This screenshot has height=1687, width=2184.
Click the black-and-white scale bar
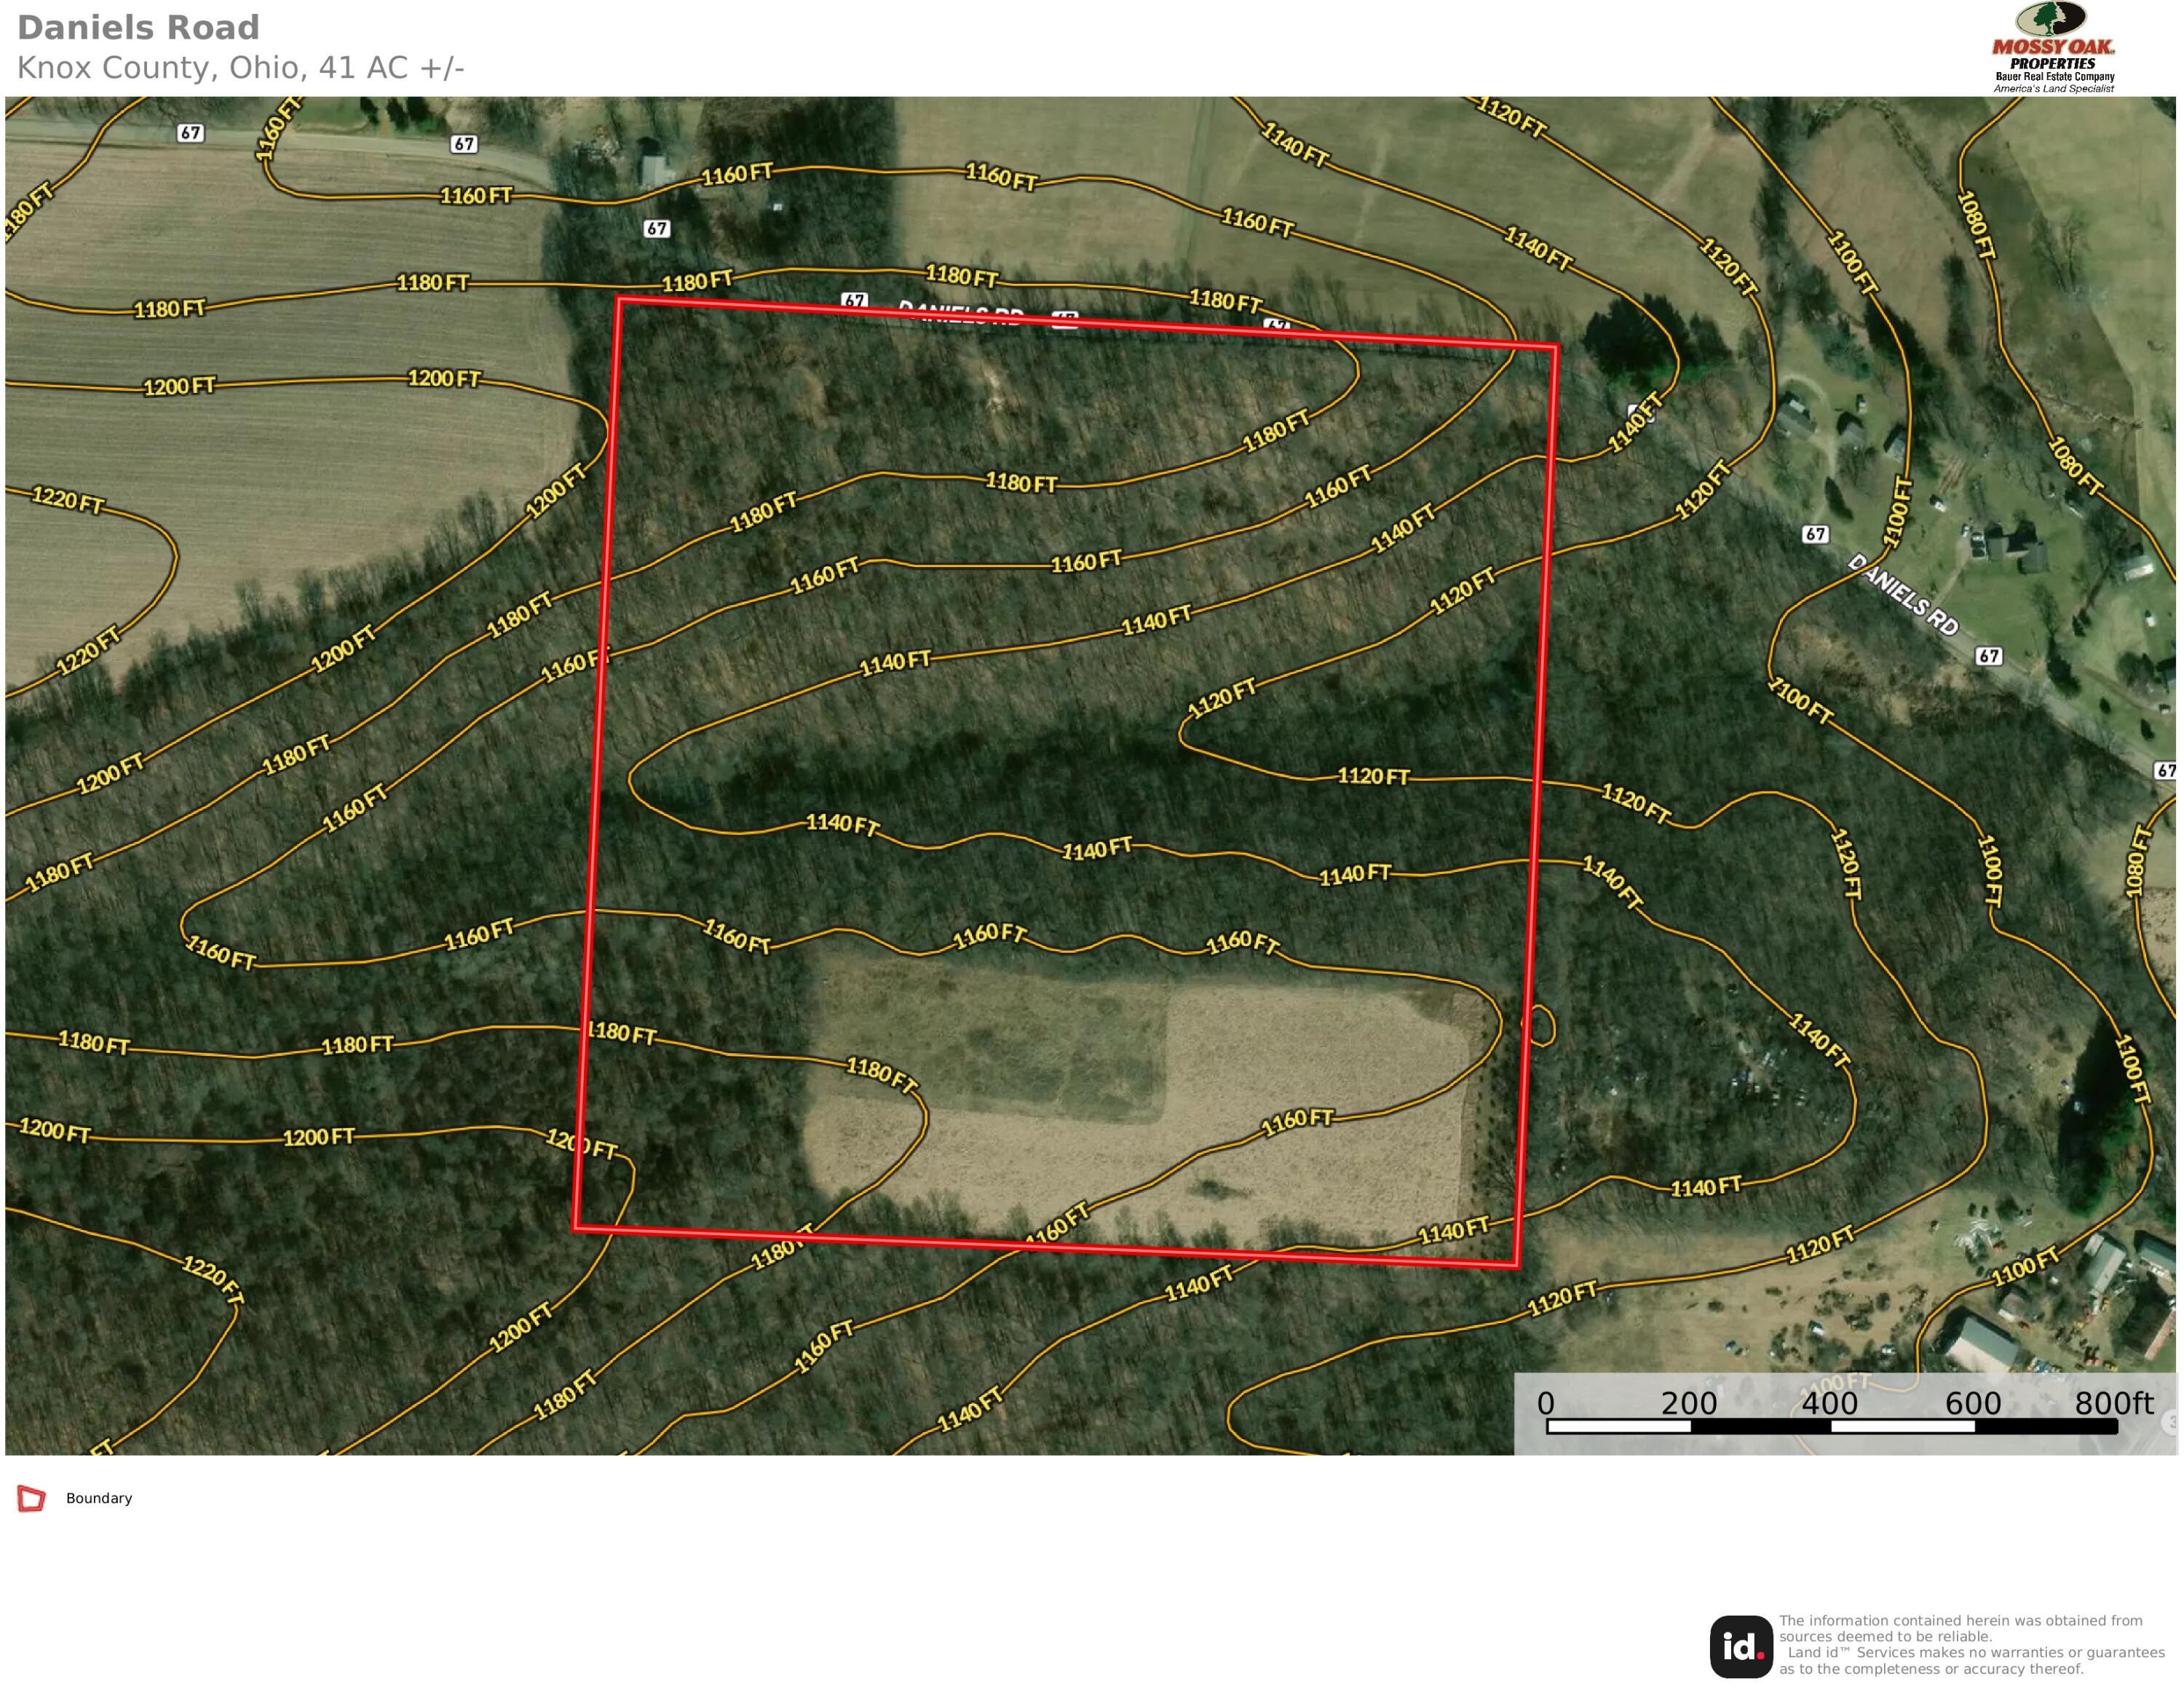coord(1831,1426)
